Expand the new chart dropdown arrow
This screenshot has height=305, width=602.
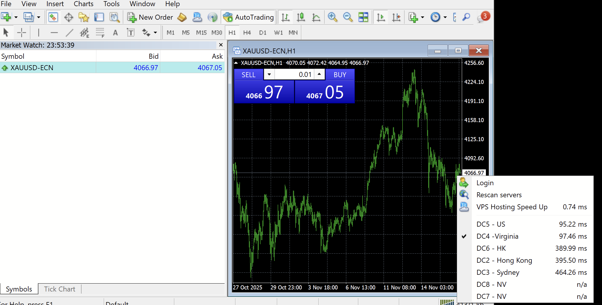(x=16, y=17)
